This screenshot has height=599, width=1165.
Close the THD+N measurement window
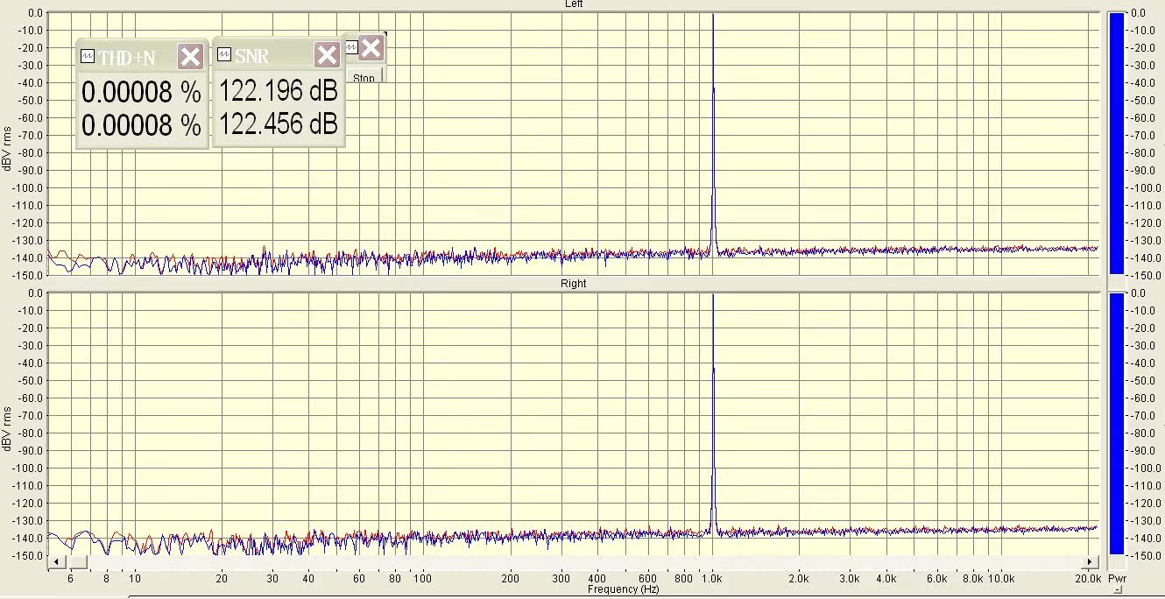pos(190,57)
